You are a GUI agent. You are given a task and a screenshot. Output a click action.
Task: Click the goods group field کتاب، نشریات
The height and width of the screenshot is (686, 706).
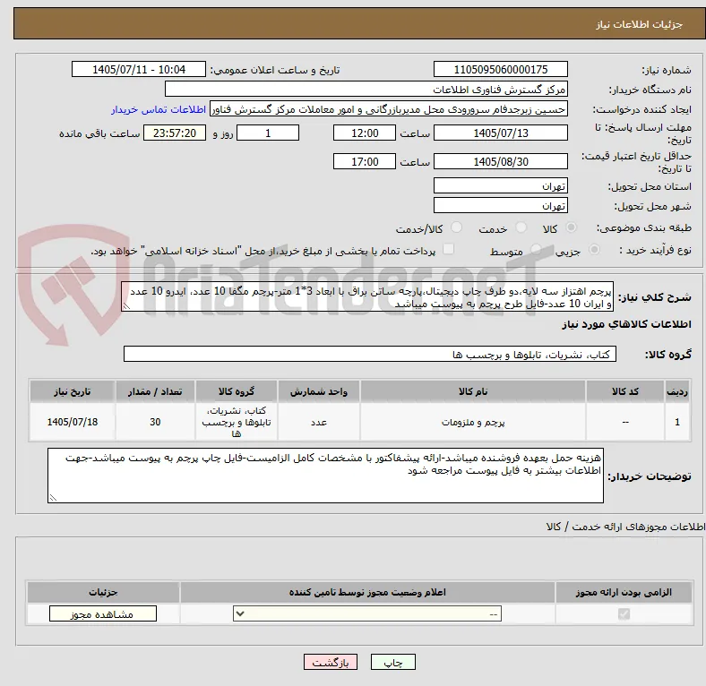pos(370,354)
